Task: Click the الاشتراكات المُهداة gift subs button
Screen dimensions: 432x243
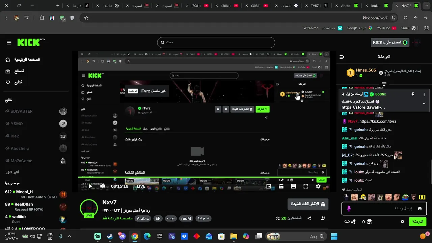Action: pos(308,204)
